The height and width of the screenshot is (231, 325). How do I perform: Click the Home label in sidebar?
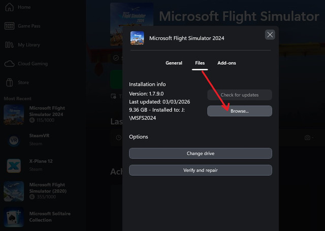(24, 7)
